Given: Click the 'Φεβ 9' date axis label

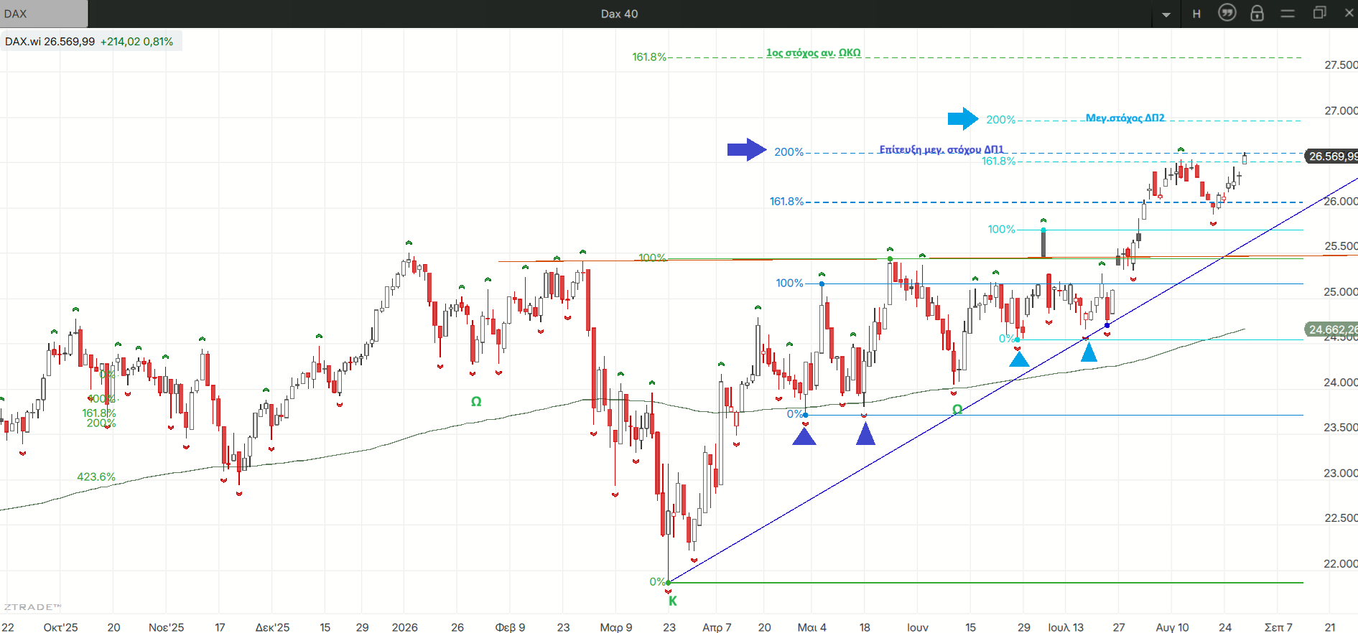Looking at the screenshot, I should click(x=510, y=627).
